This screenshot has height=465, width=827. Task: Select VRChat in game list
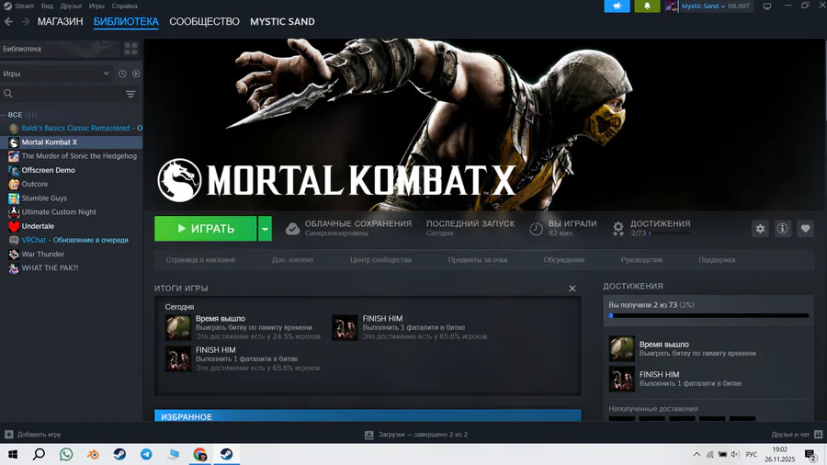pos(71,240)
